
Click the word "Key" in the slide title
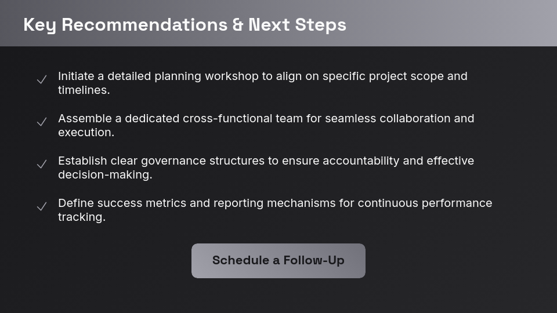coord(39,25)
